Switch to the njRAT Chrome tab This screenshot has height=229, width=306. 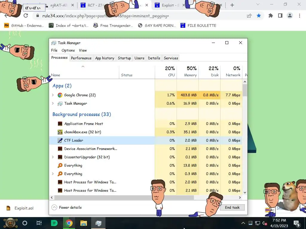coord(59,5)
